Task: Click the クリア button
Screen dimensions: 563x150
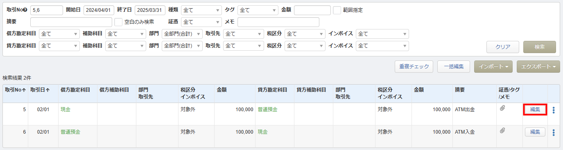Action: pos(503,47)
